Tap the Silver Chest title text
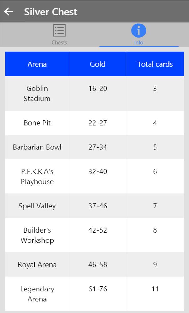The image size is (189, 313). pos(51,12)
